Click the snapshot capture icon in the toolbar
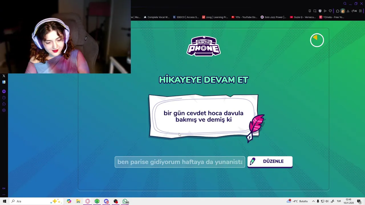Viewport: 365px width, 205px height. point(315,11)
